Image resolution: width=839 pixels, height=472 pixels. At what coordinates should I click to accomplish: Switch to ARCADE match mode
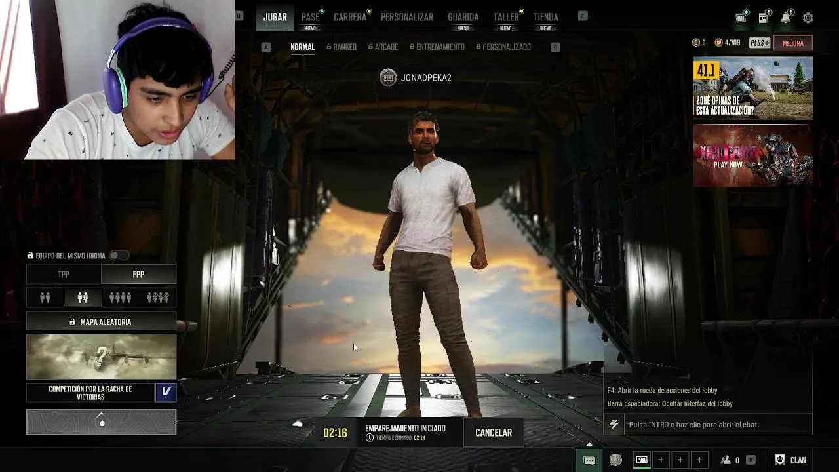(x=383, y=47)
